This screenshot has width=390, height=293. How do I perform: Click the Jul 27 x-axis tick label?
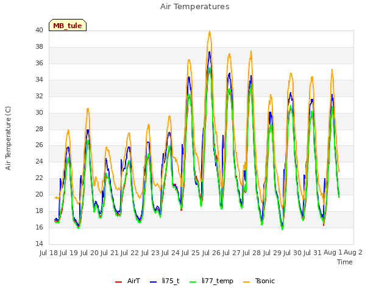(x=232, y=253)
